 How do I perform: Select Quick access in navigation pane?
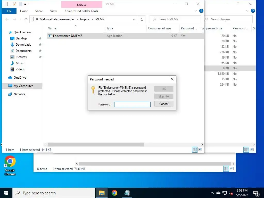22,32
